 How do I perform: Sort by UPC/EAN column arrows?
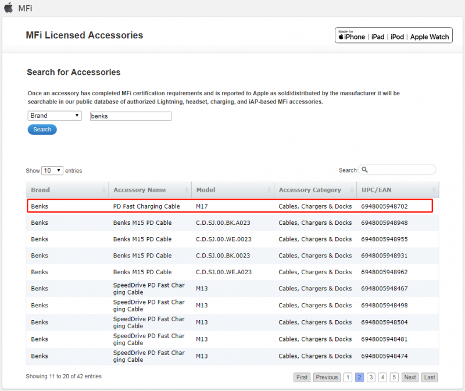click(x=434, y=190)
